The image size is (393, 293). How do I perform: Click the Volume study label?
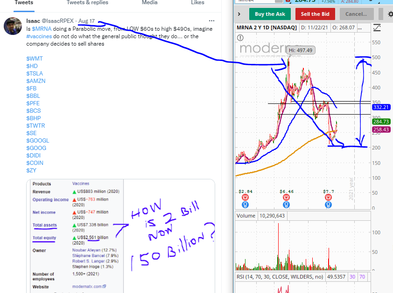(x=246, y=216)
